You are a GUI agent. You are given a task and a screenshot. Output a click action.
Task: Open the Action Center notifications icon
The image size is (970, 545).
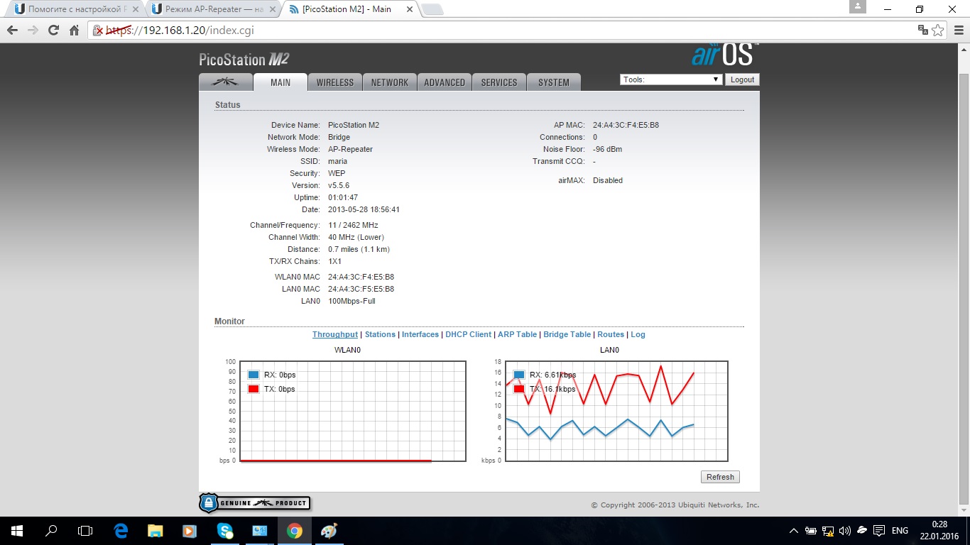[x=878, y=531]
